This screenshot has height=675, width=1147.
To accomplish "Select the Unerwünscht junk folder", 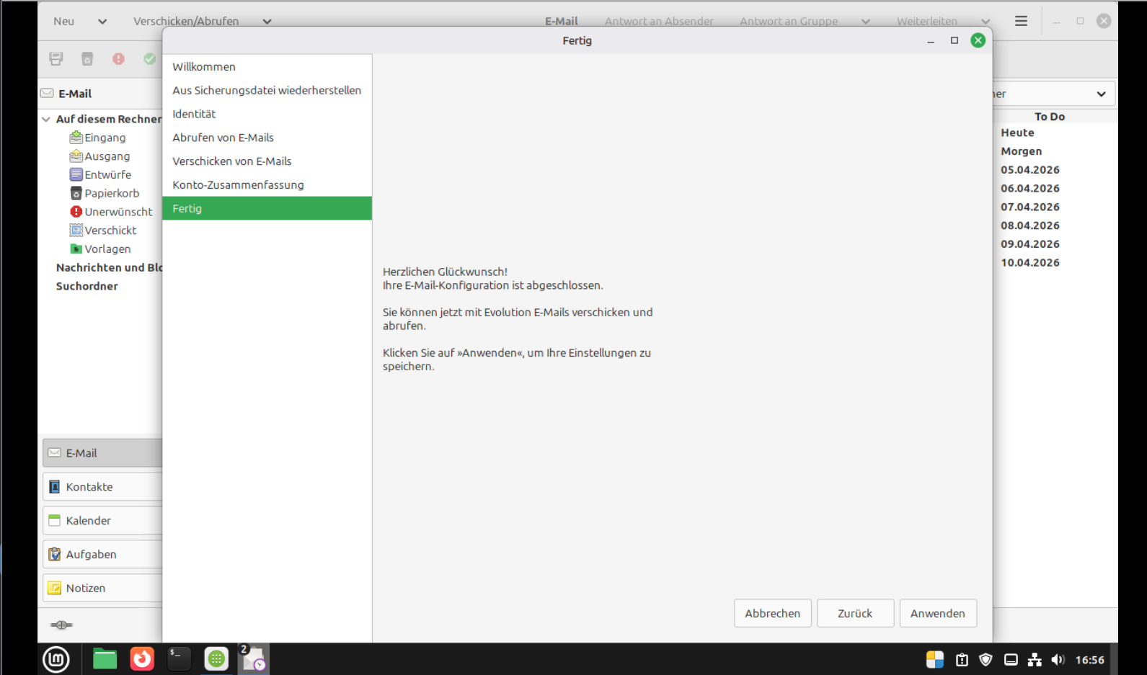I will tap(118, 212).
